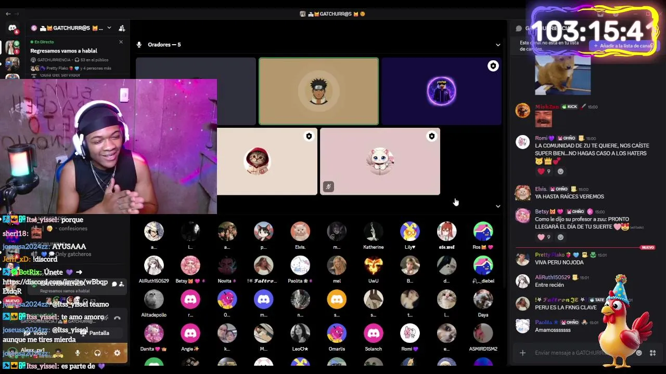This screenshot has height=374, width=666.
Task: Click muted mic badge on white kitten tile
Action: [x=328, y=186]
